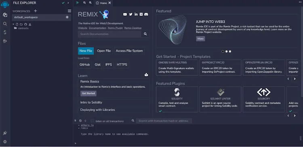Go to previous featured plugins page
This screenshot has width=303, height=147.
click(x=288, y=116)
